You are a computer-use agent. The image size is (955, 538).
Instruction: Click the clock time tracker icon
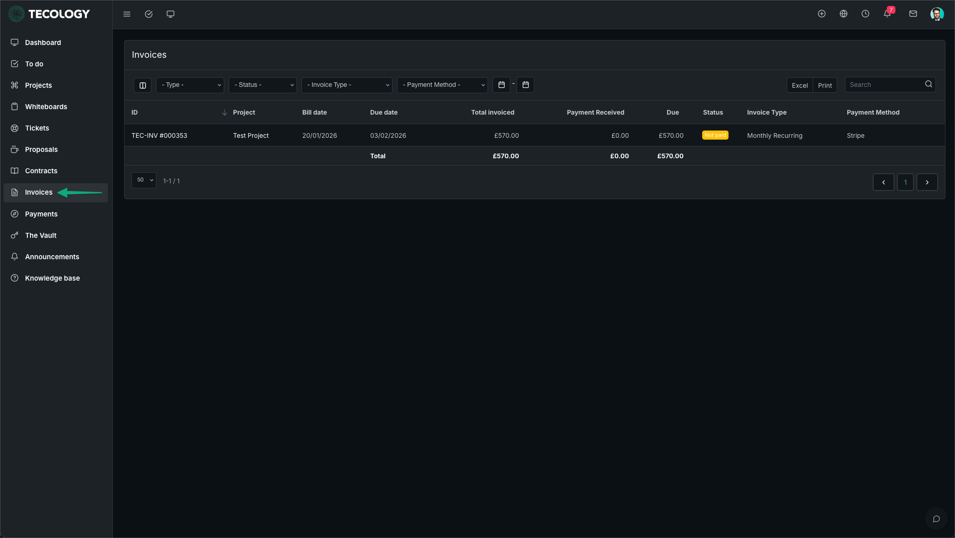tap(865, 14)
